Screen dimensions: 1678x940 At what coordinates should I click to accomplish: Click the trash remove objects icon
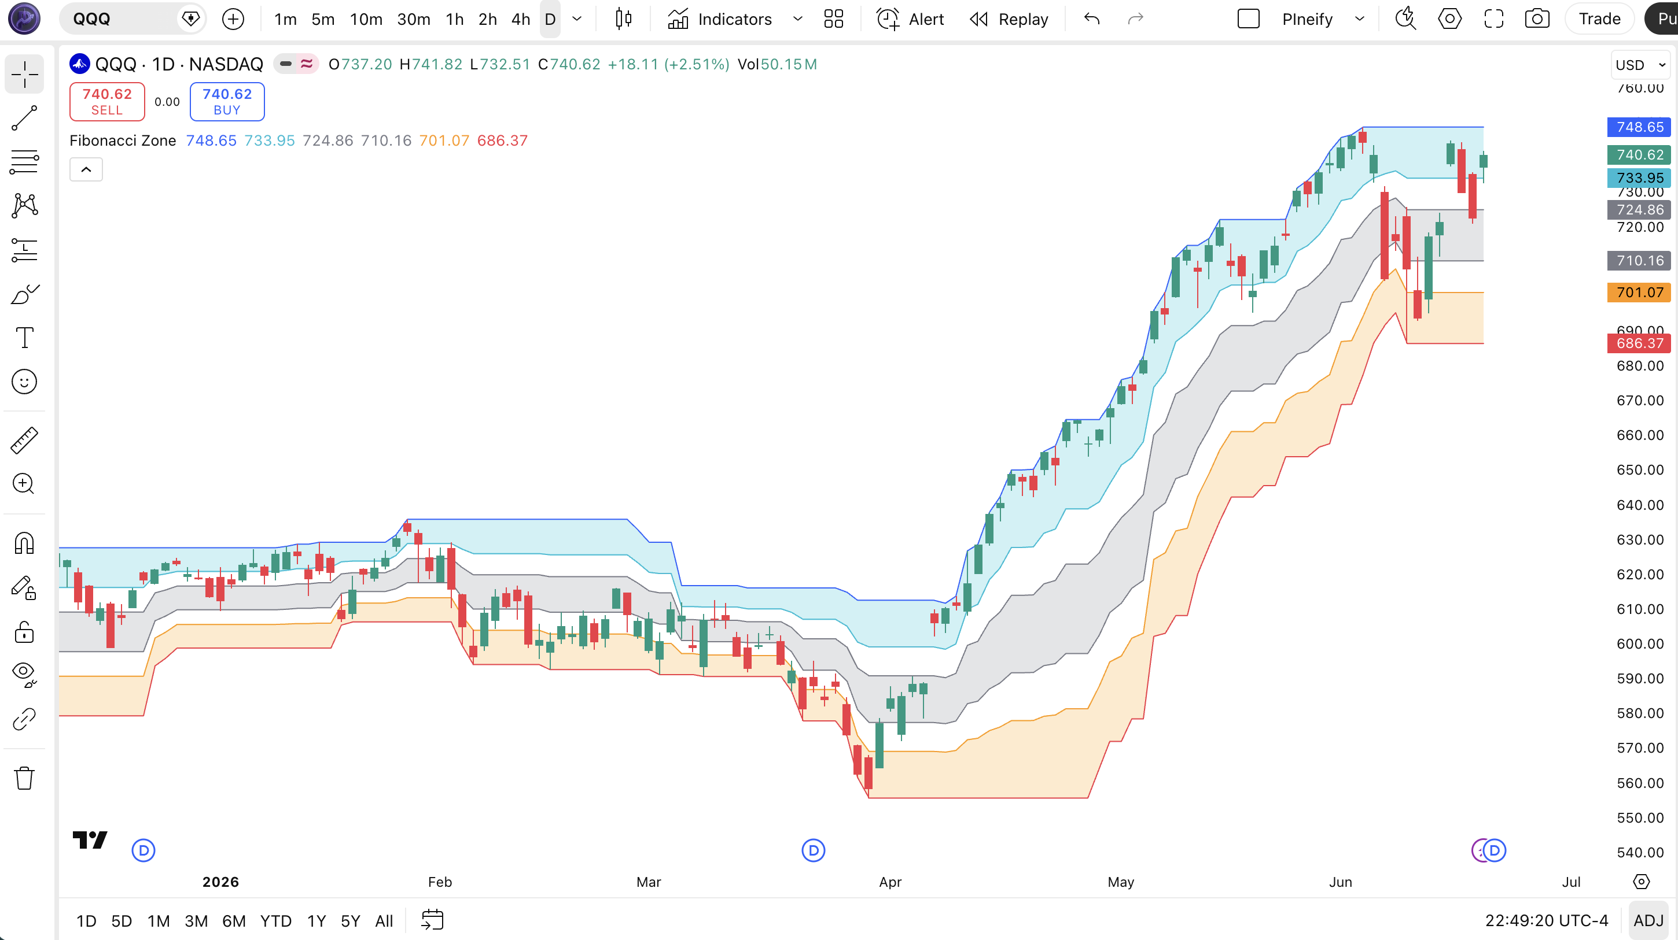pos(24,778)
